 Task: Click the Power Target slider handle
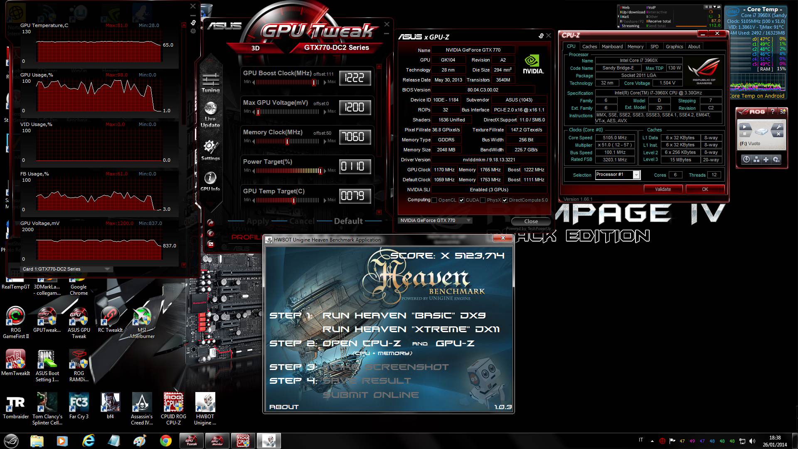click(320, 171)
